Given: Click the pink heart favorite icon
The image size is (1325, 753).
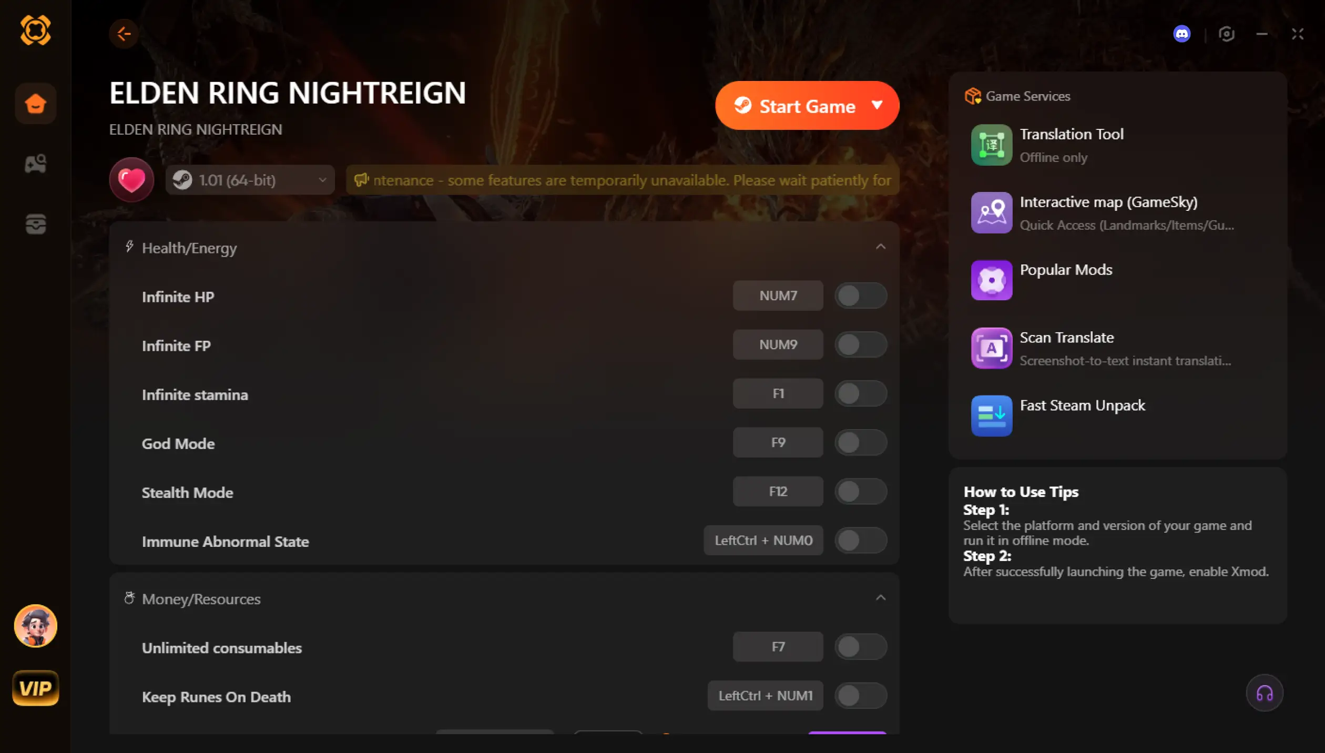Looking at the screenshot, I should point(131,180).
